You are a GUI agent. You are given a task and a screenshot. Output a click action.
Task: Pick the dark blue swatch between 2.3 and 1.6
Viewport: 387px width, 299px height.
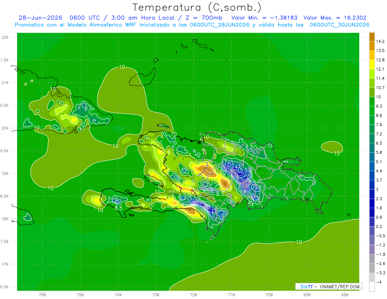pos(372,203)
